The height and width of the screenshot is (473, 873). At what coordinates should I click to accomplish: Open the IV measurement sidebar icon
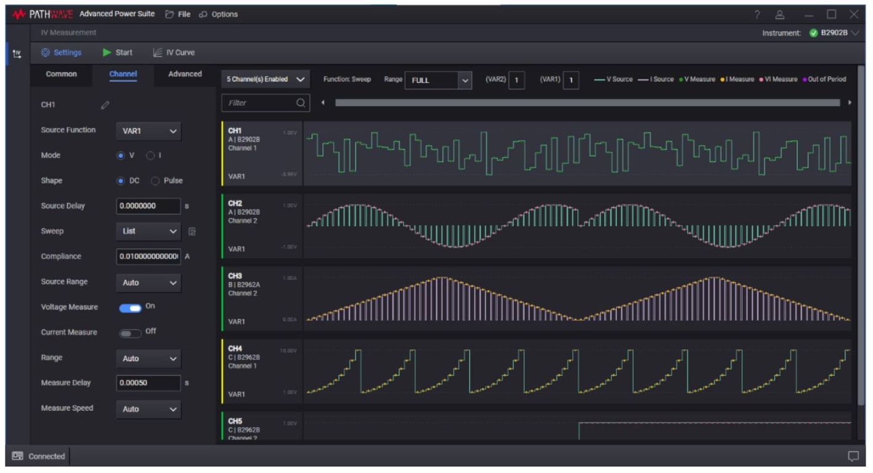[x=17, y=54]
